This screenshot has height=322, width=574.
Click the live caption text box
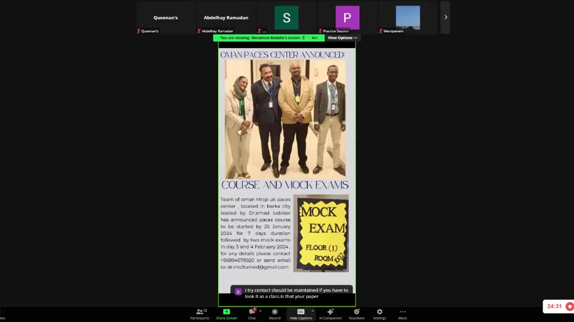(291, 293)
